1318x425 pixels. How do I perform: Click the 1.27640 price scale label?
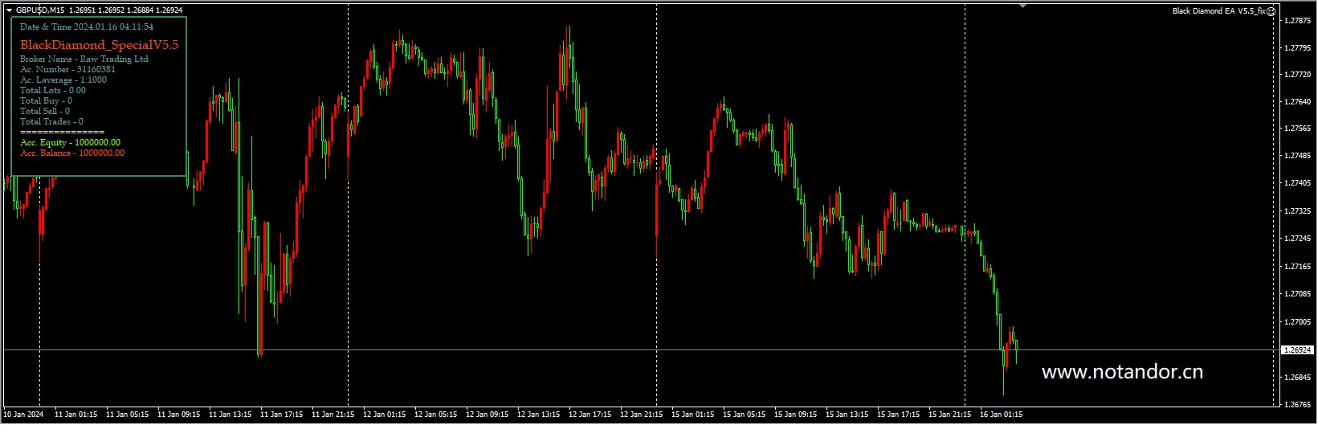1298,102
